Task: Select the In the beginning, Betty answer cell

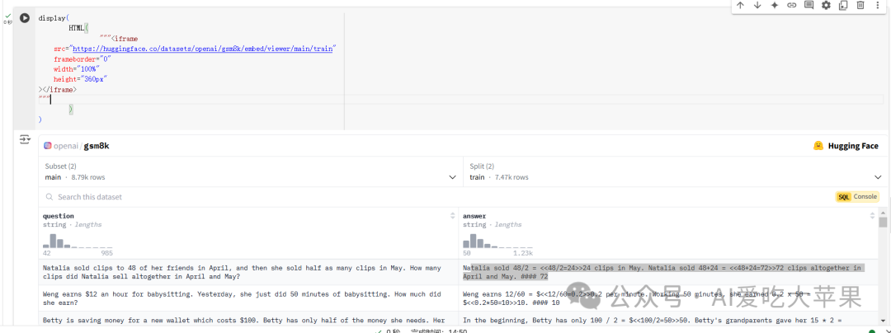Action: [x=669, y=318]
